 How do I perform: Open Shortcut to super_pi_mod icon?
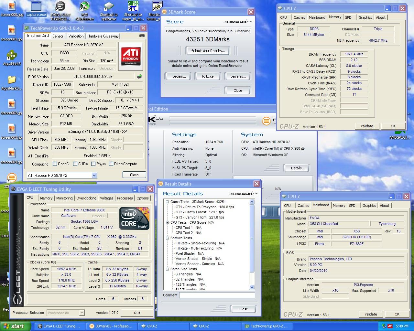(133, 11)
